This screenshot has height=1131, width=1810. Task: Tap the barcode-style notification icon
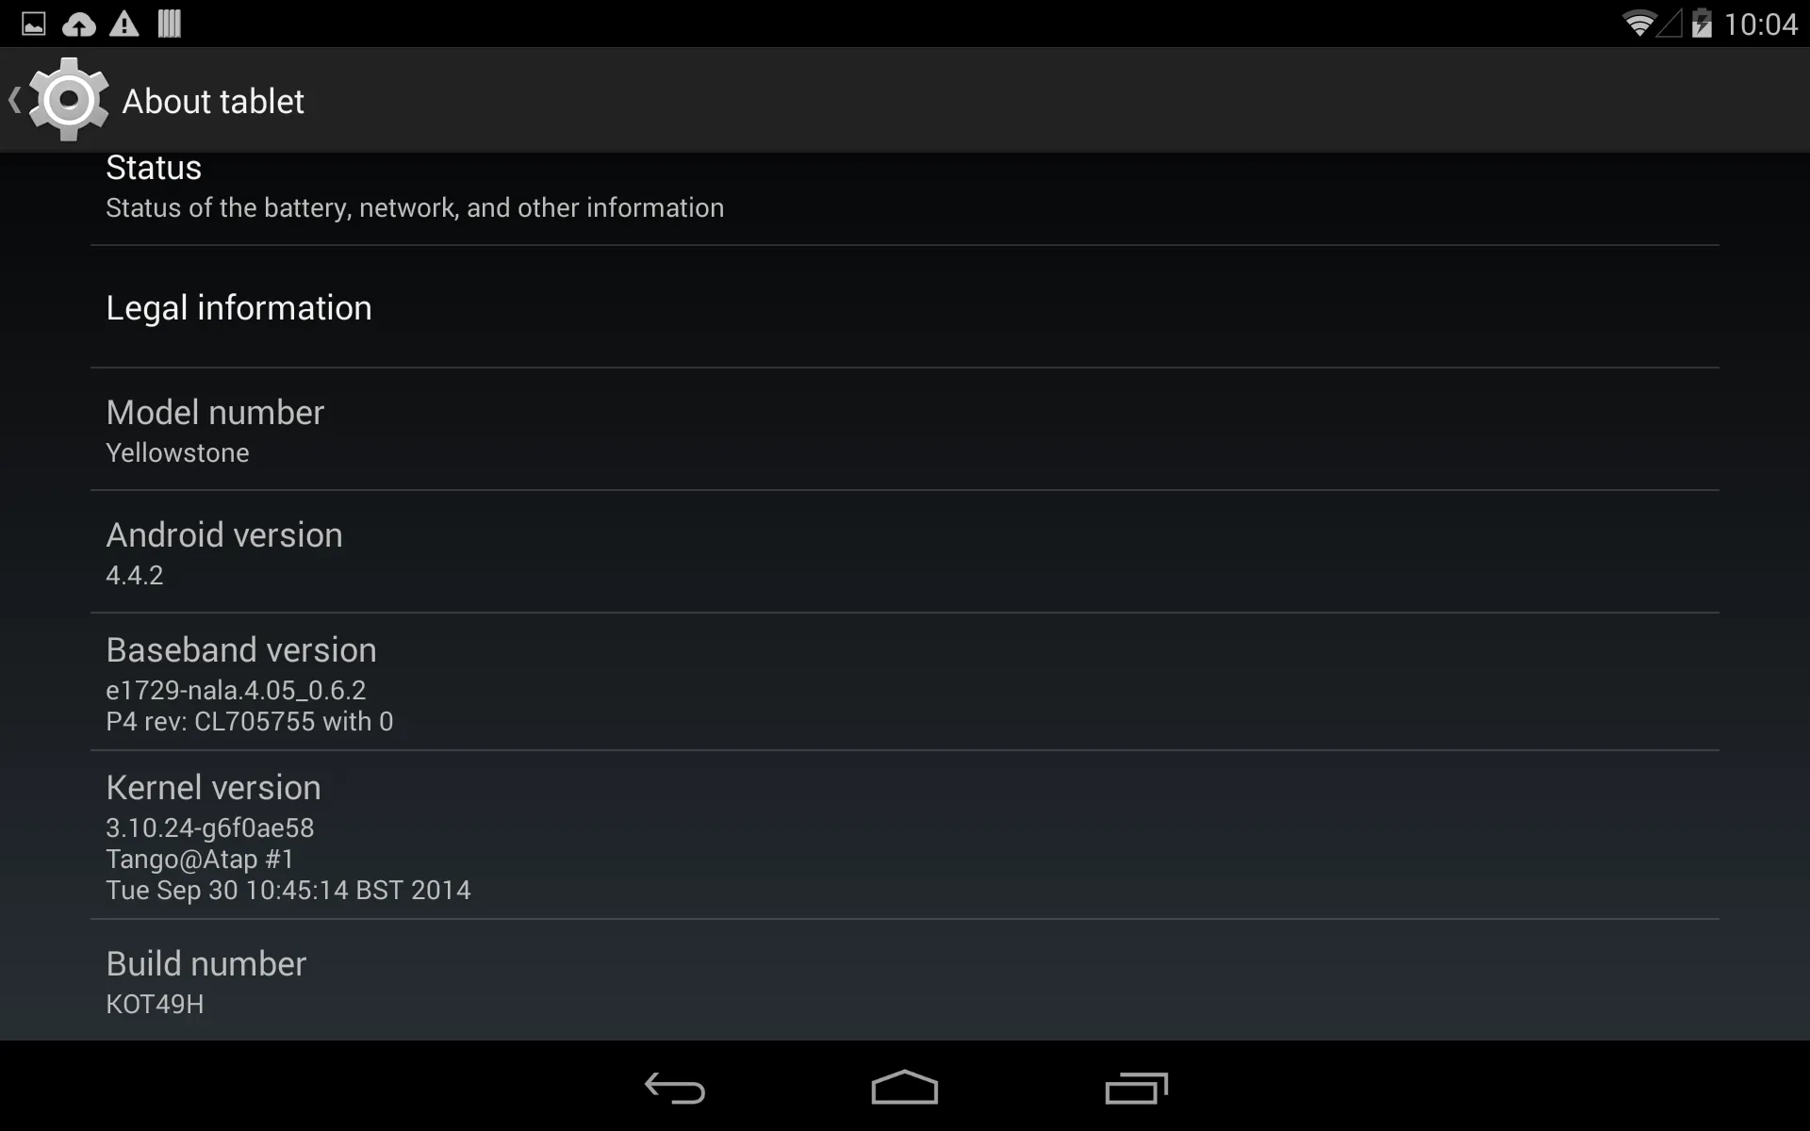(x=170, y=24)
